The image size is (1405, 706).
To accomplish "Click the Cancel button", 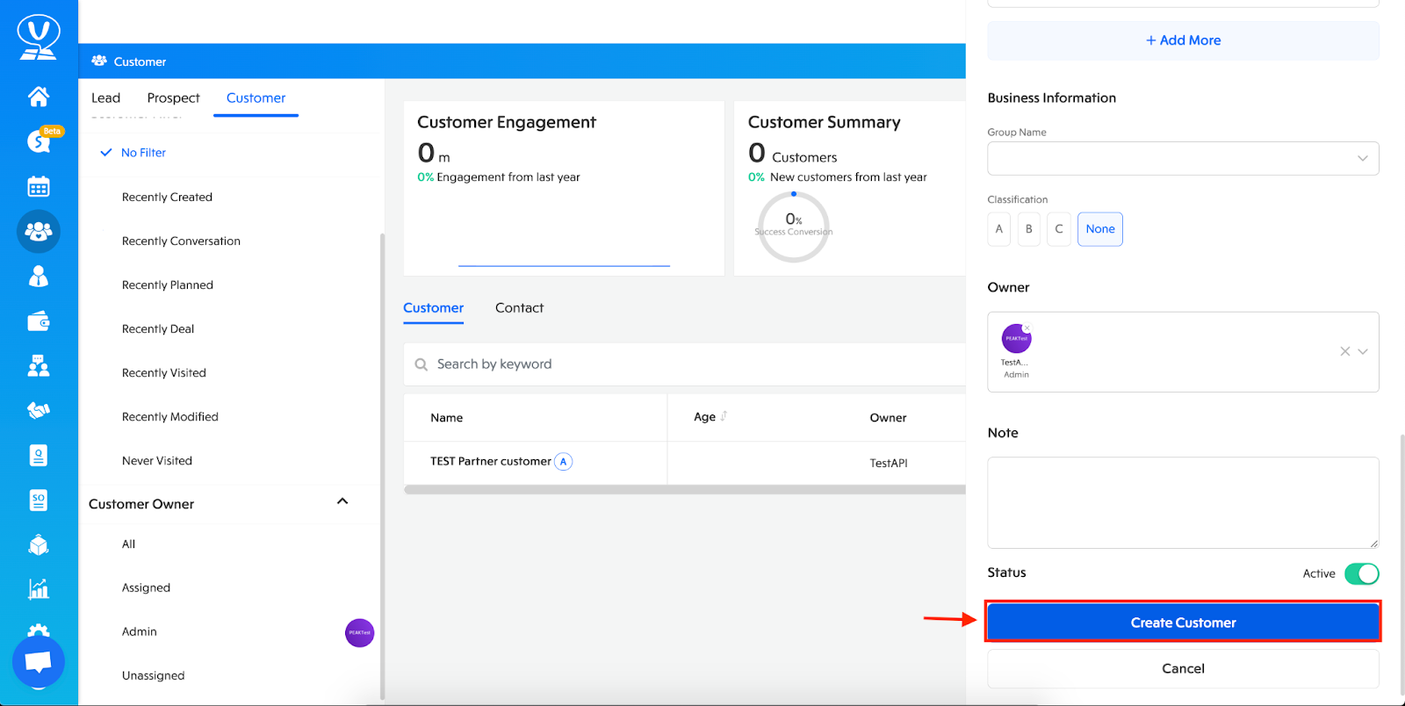I will tap(1183, 668).
